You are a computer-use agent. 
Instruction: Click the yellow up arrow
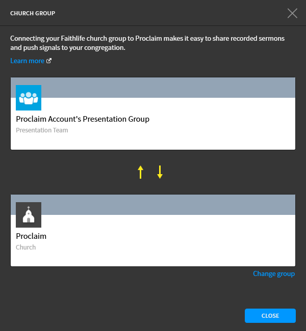(x=141, y=172)
